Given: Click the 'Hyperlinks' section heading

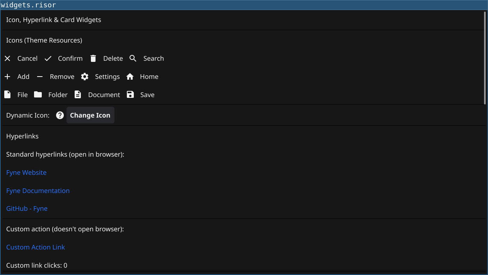Looking at the screenshot, I should coord(22,136).
